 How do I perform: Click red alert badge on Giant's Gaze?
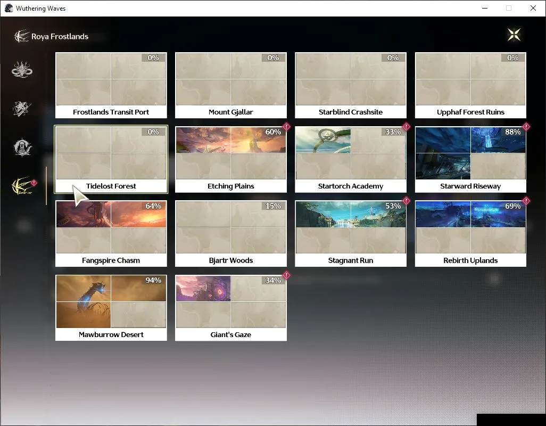point(286,275)
